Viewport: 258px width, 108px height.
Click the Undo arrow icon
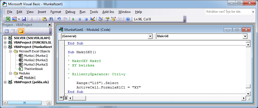click(59, 19)
